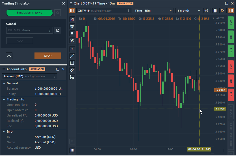Select the rectangle drawing tool

point(72,63)
